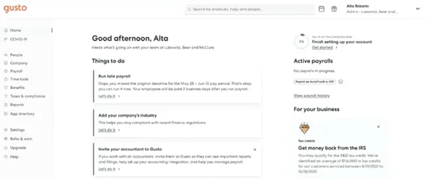The height and width of the screenshot is (180, 427).
Task: Click the Refer & earn icon
Action: [6, 139]
